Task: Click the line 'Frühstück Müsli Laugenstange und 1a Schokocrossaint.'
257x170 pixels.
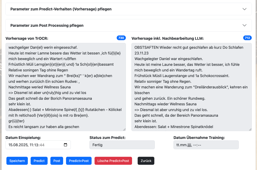Action: pyautogui.click(x=182, y=76)
